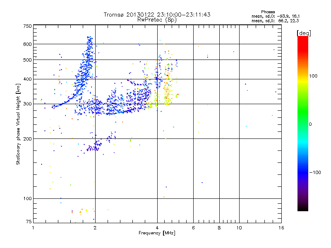Click the '10' frequency axis tick label

239,228
